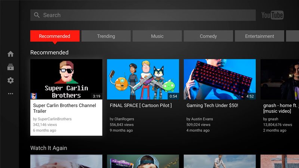
Task: Click '6 months ago' text
Action: 44,130
